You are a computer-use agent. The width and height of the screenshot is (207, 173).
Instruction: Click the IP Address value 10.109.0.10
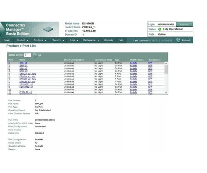[89, 31]
